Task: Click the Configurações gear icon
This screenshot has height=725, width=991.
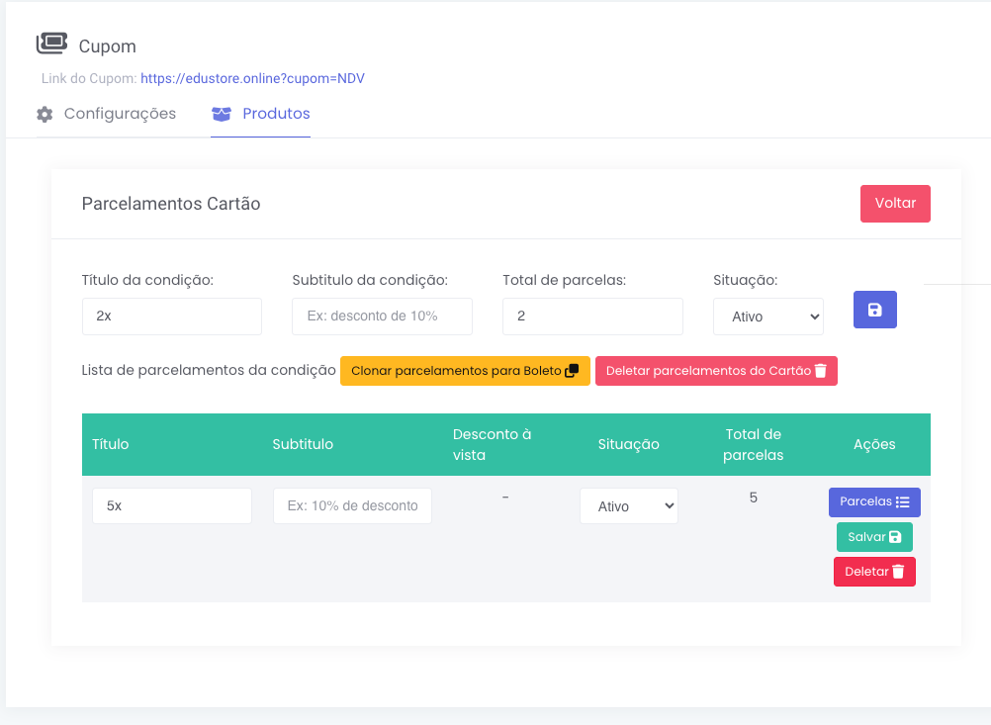Action: (45, 114)
